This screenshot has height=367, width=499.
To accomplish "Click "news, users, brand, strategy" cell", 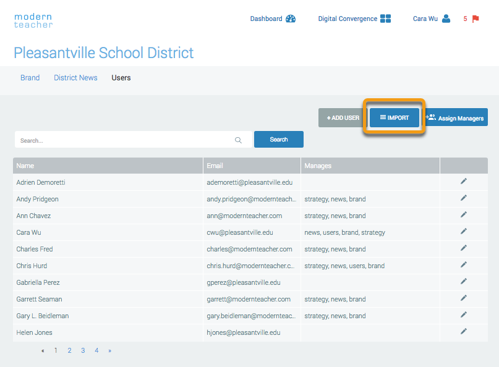I will [x=344, y=232].
